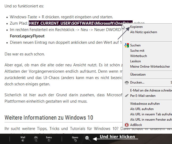Click the Im rechten Fensterteil ein Rechtsklick bullet
Viewport: 172px width, 144px height.
[66, 30]
